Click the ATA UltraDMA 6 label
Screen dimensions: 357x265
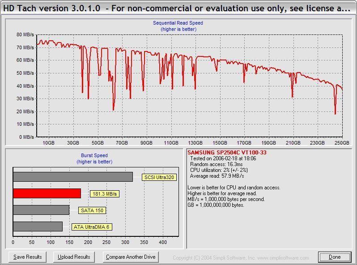(92, 227)
